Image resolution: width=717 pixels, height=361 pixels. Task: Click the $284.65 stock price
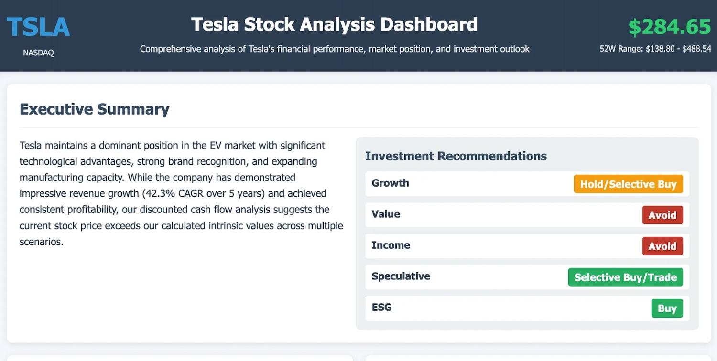tap(669, 27)
